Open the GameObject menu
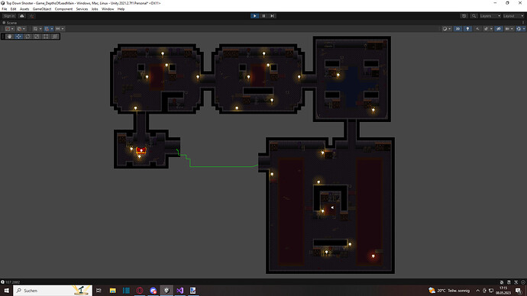The height and width of the screenshot is (296, 527). [x=42, y=9]
